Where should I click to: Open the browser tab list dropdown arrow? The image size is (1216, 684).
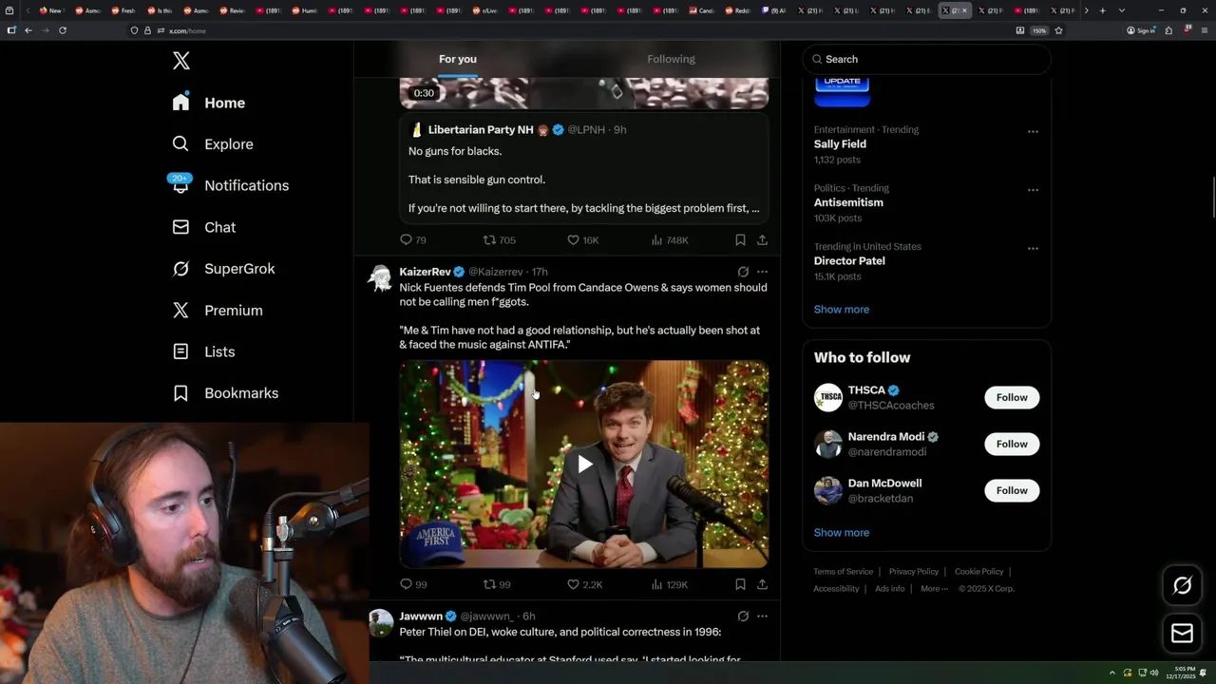(x=1122, y=10)
